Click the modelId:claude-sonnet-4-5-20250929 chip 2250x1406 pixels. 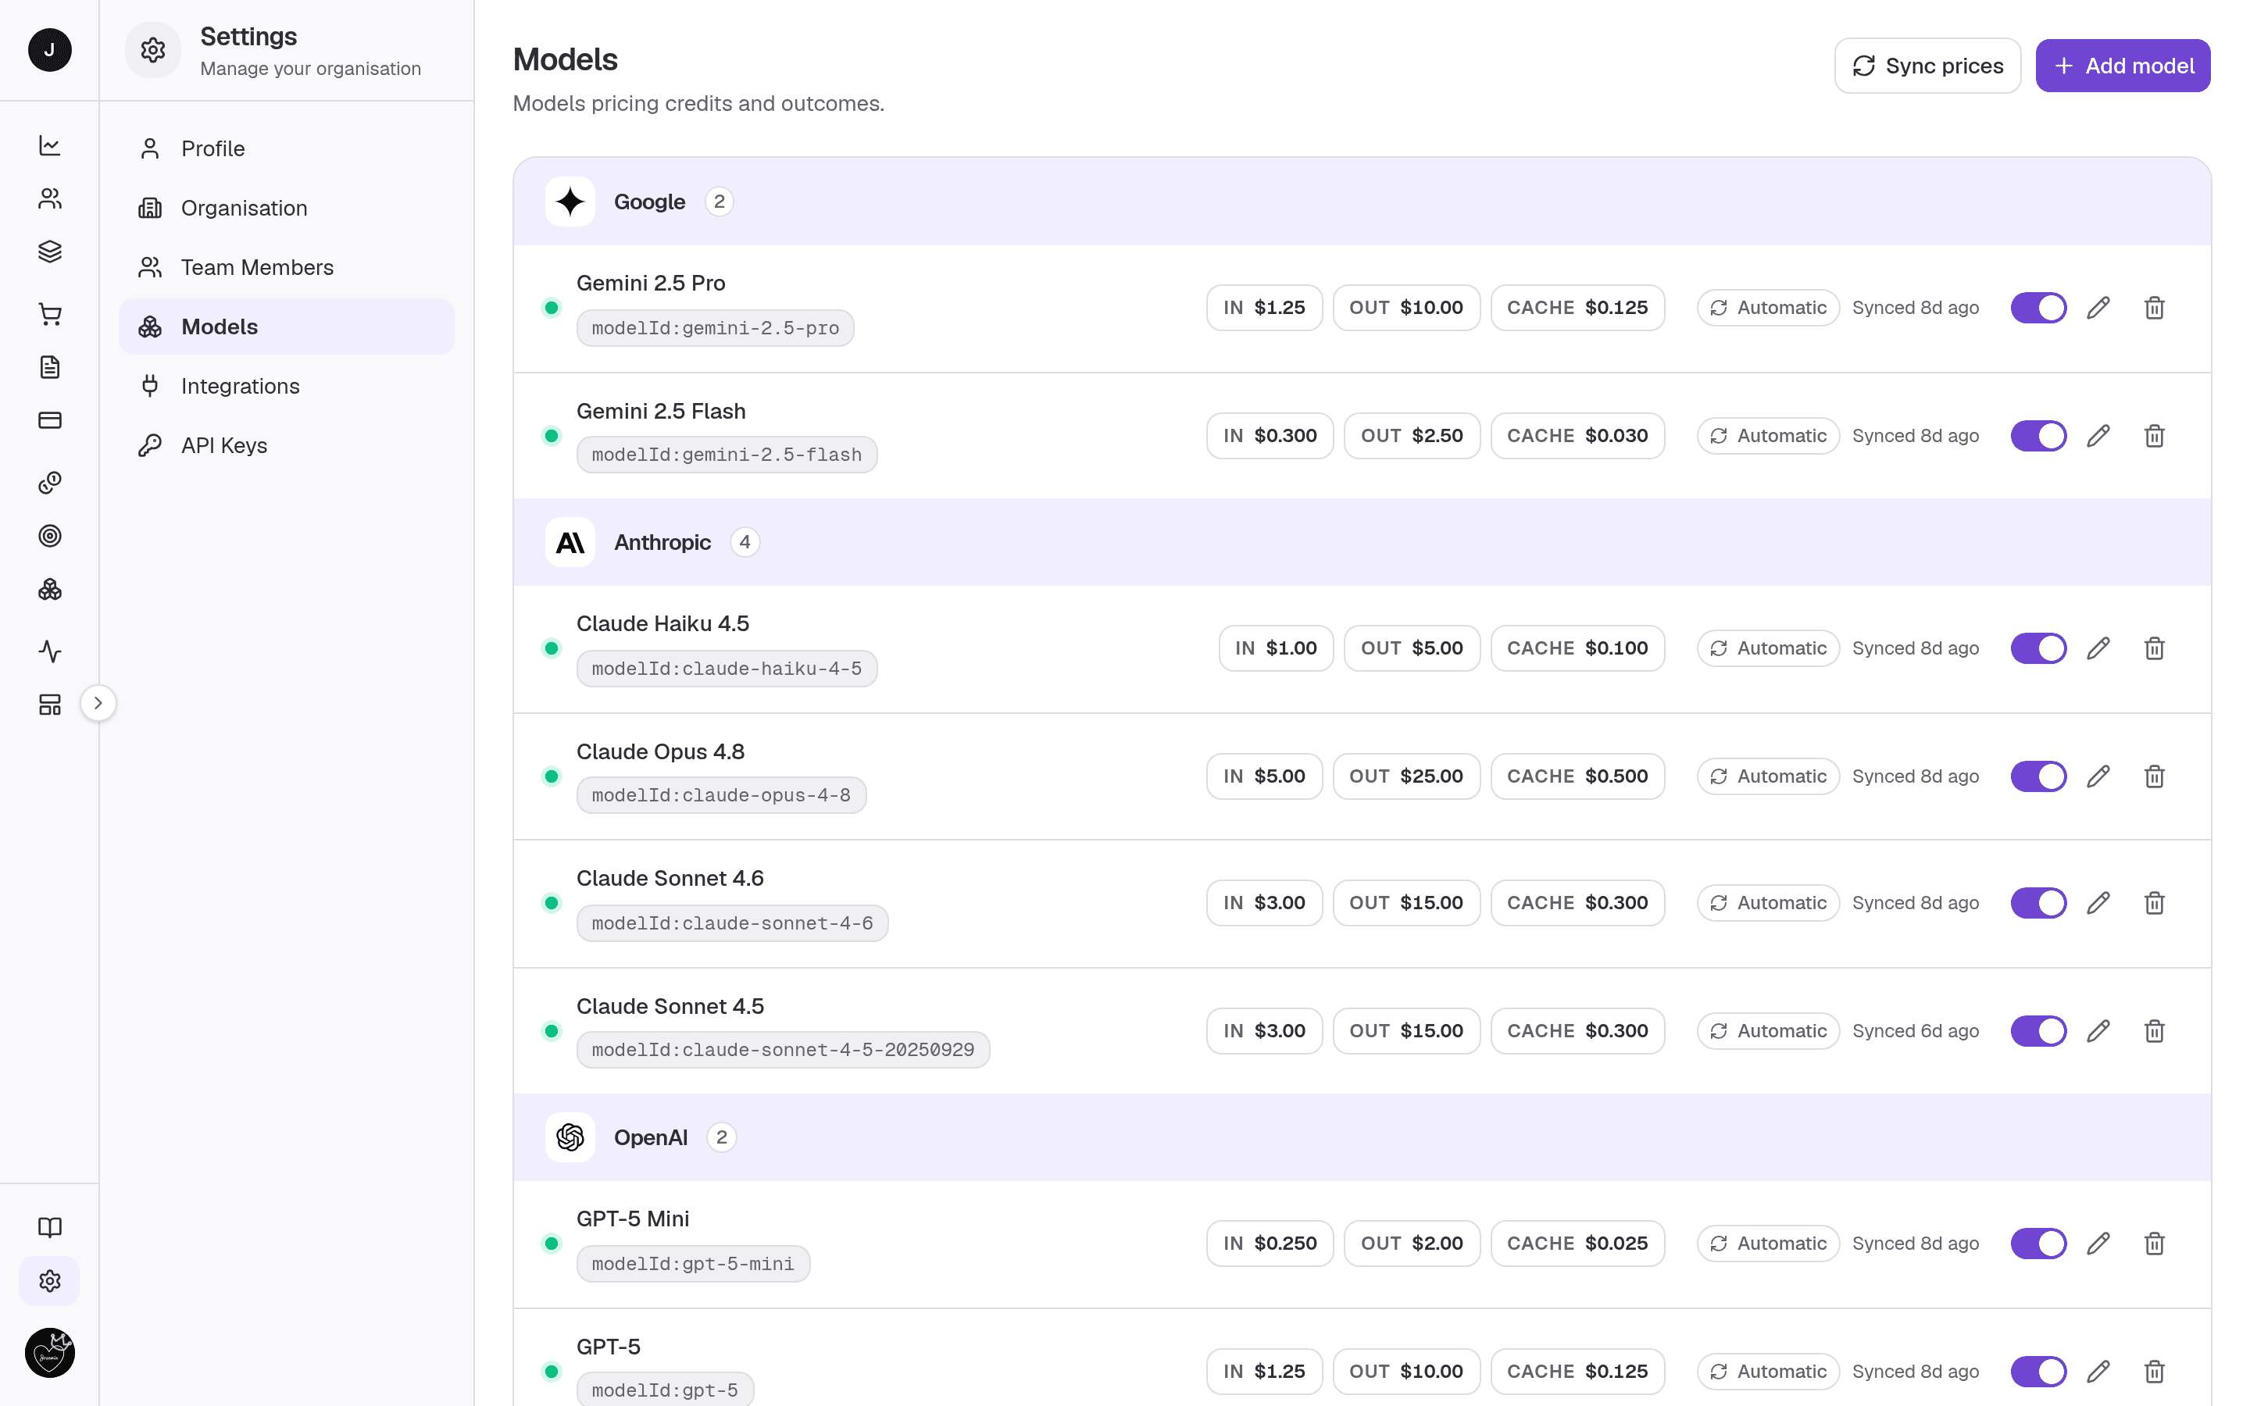783,1050
